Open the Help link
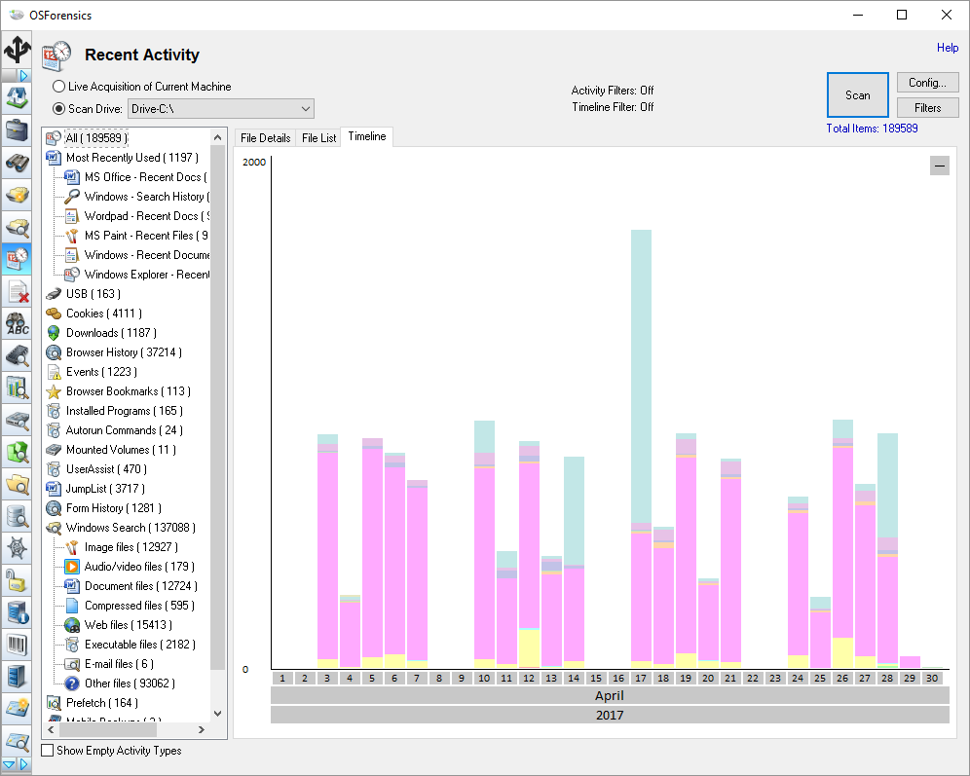Screen dimensions: 970x776 (947, 48)
